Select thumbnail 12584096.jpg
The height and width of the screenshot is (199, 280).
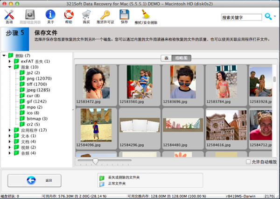point(96,128)
